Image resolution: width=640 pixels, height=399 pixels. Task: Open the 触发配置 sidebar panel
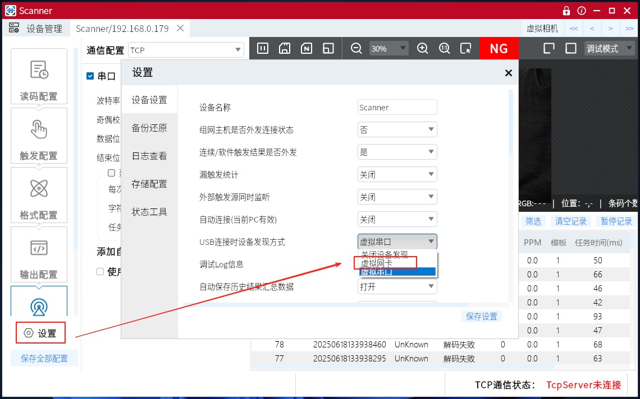point(39,136)
